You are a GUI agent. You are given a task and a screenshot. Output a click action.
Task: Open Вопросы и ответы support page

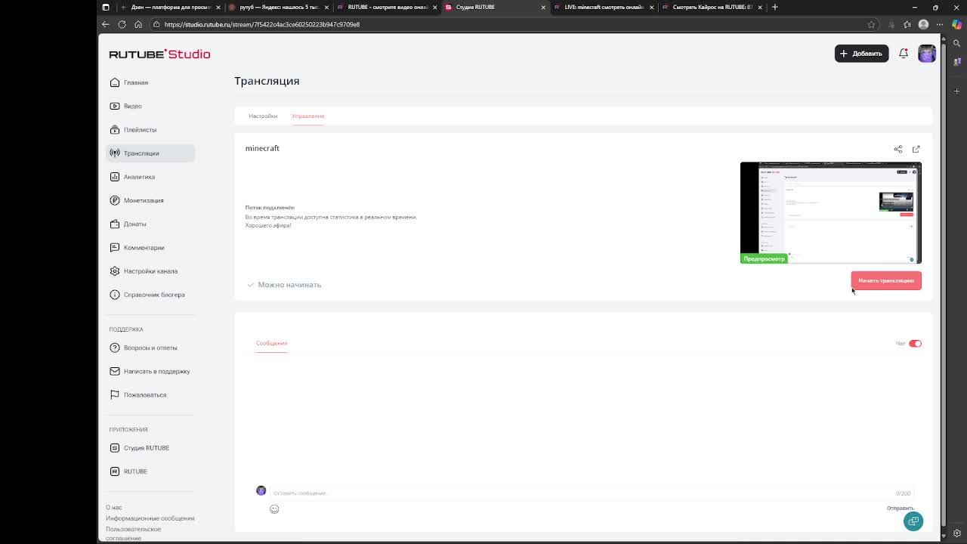point(150,348)
